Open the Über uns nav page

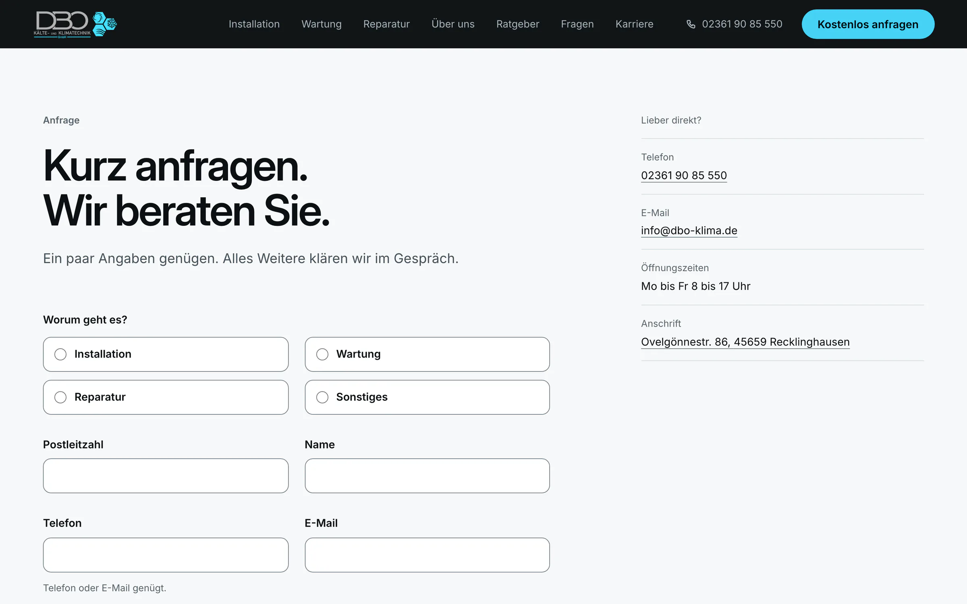(453, 24)
